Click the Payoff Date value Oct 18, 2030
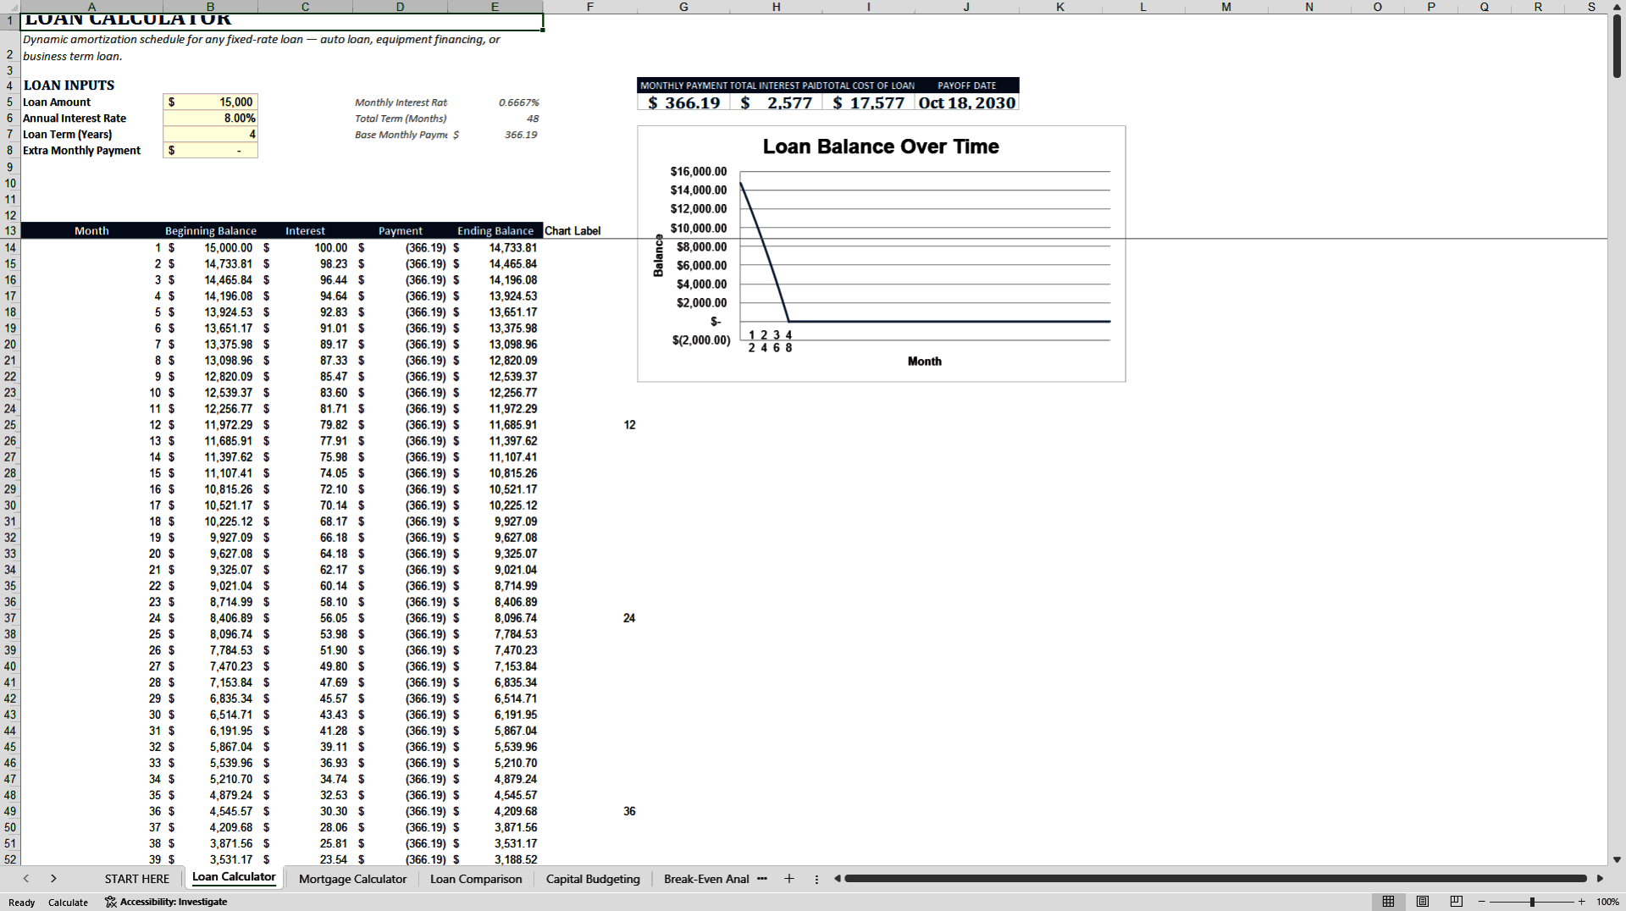Screen dimensions: 1626x911 tap(967, 102)
